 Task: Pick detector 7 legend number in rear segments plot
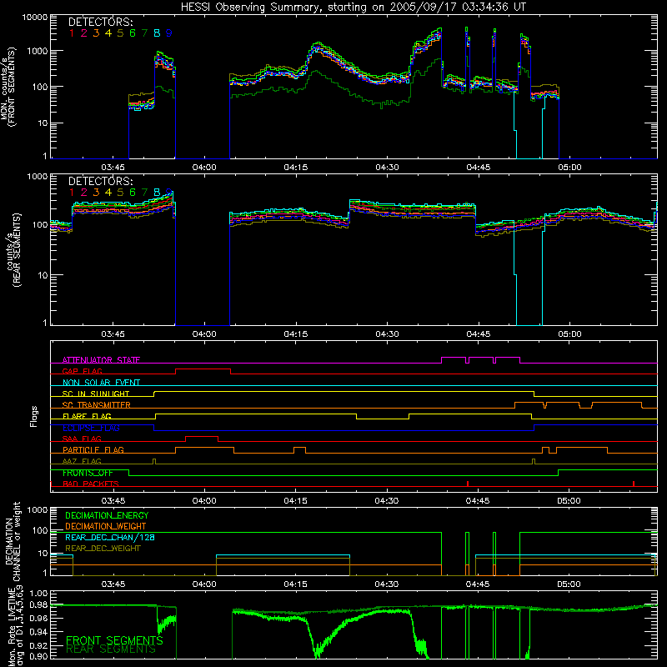coord(144,193)
